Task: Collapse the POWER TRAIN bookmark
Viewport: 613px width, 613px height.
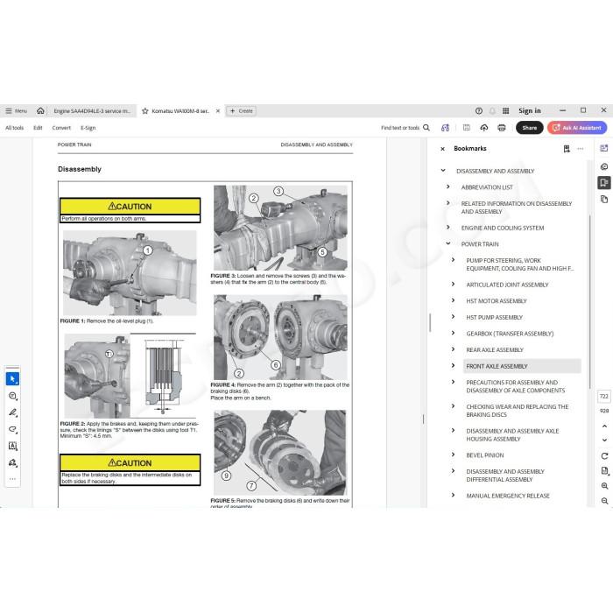Action: [448, 243]
